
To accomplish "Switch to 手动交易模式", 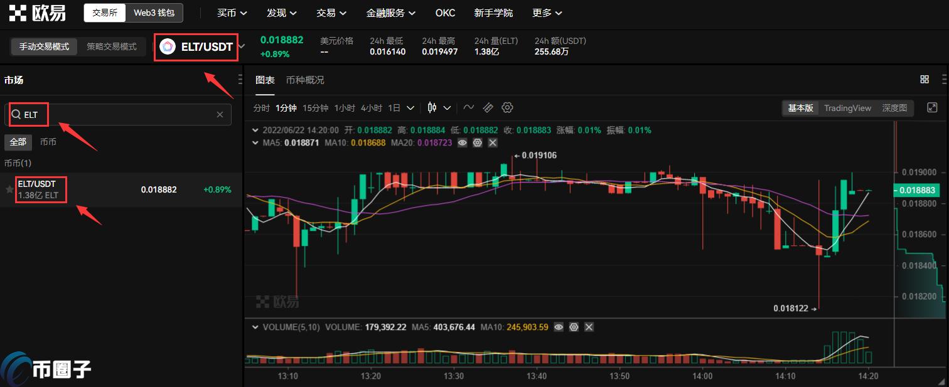I will (44, 46).
